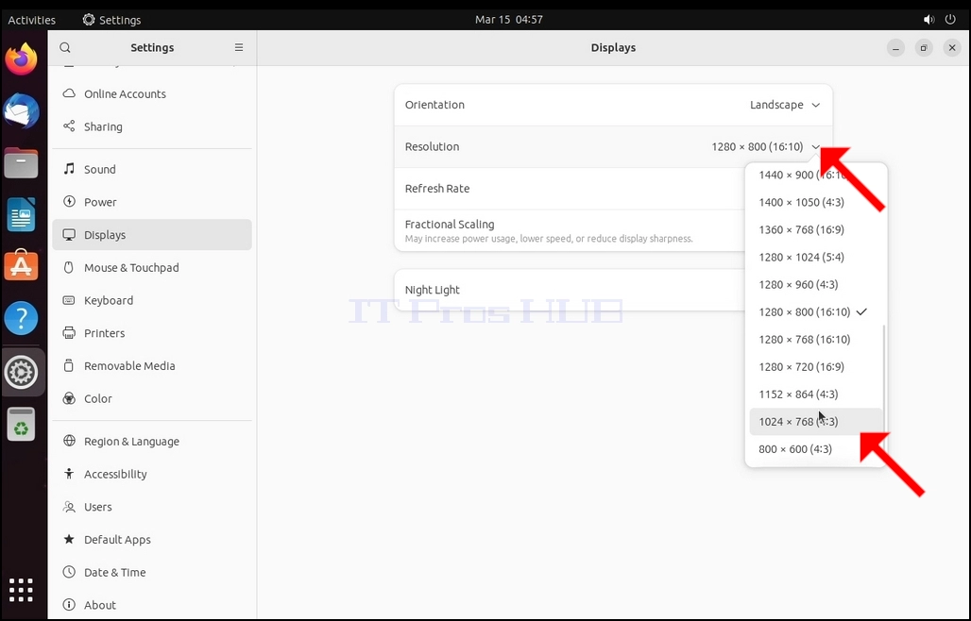Click the Region & Language globe icon
This screenshot has height=621, width=971.
[69, 441]
